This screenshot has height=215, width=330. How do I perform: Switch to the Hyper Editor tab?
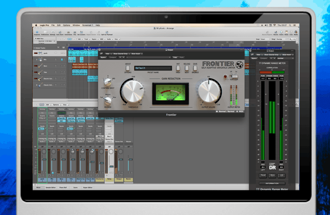[x=88, y=188]
